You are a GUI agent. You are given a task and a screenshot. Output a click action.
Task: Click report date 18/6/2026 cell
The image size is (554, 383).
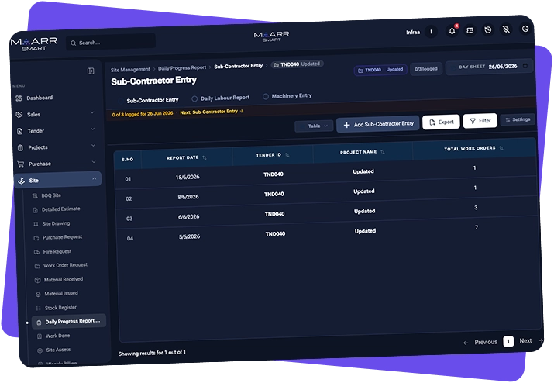[188, 178]
